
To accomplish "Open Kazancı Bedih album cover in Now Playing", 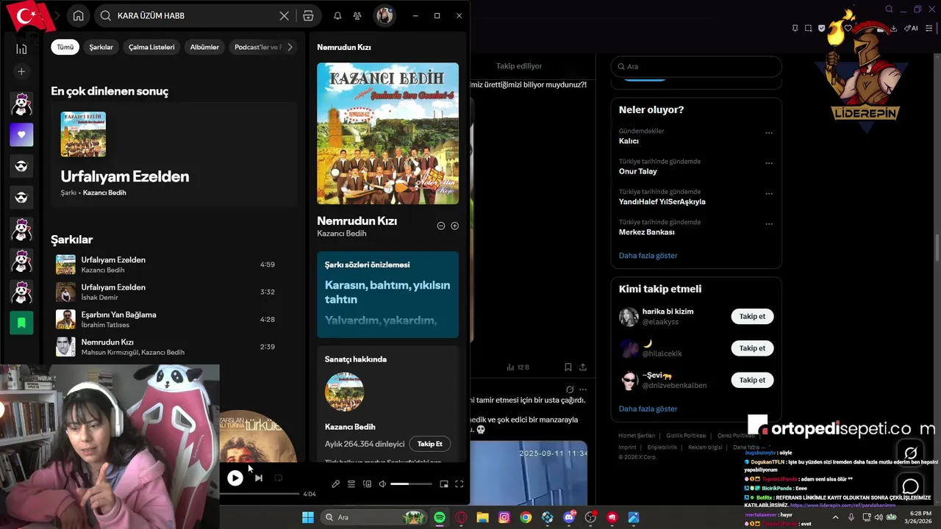I will pyautogui.click(x=387, y=133).
